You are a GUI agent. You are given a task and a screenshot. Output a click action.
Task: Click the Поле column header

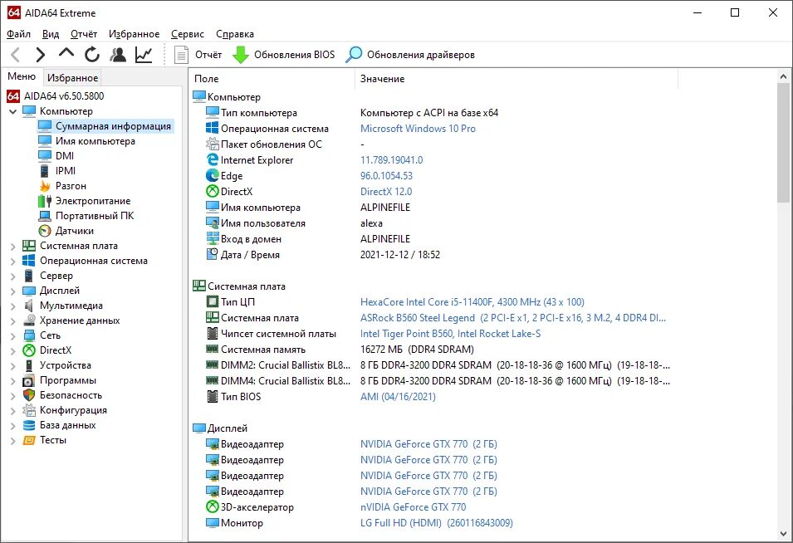point(272,79)
